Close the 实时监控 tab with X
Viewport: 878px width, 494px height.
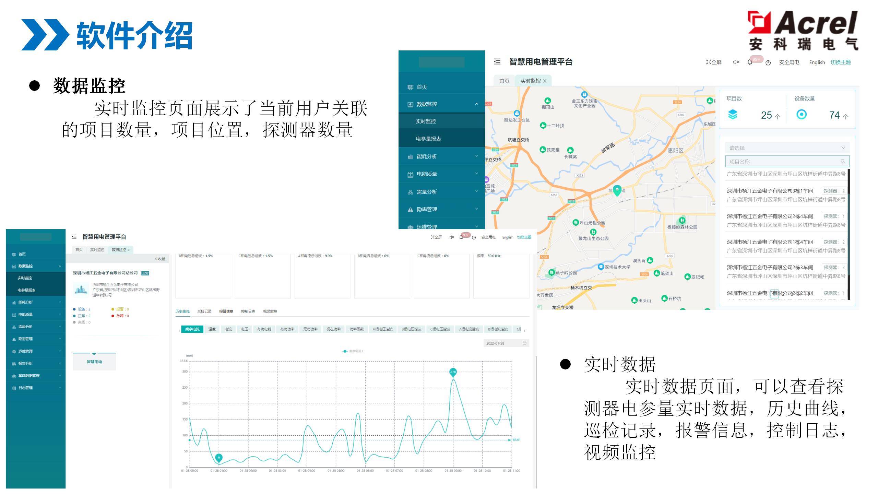[545, 81]
